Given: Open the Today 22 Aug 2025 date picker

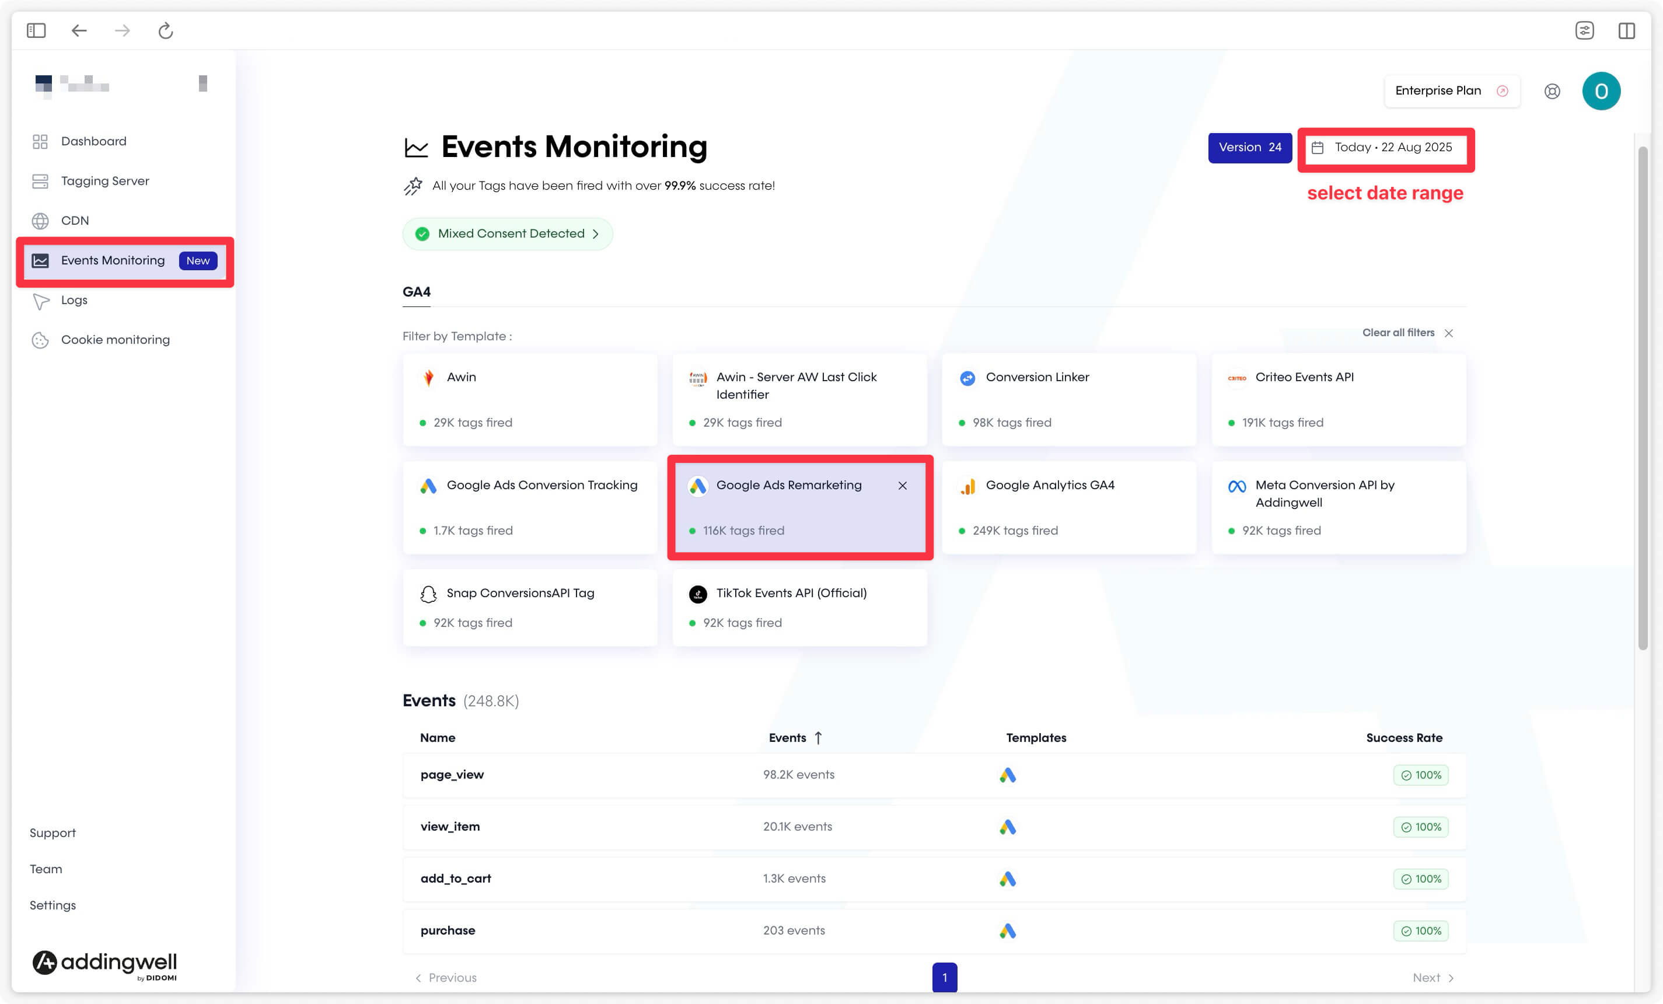Looking at the screenshot, I should (1385, 148).
